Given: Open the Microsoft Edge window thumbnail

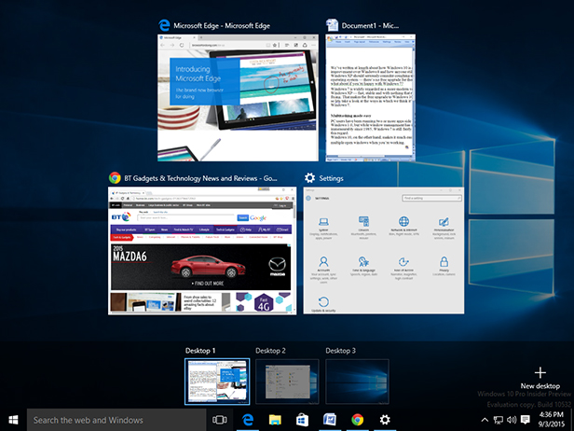Looking at the screenshot, I should pyautogui.click(x=238, y=98).
